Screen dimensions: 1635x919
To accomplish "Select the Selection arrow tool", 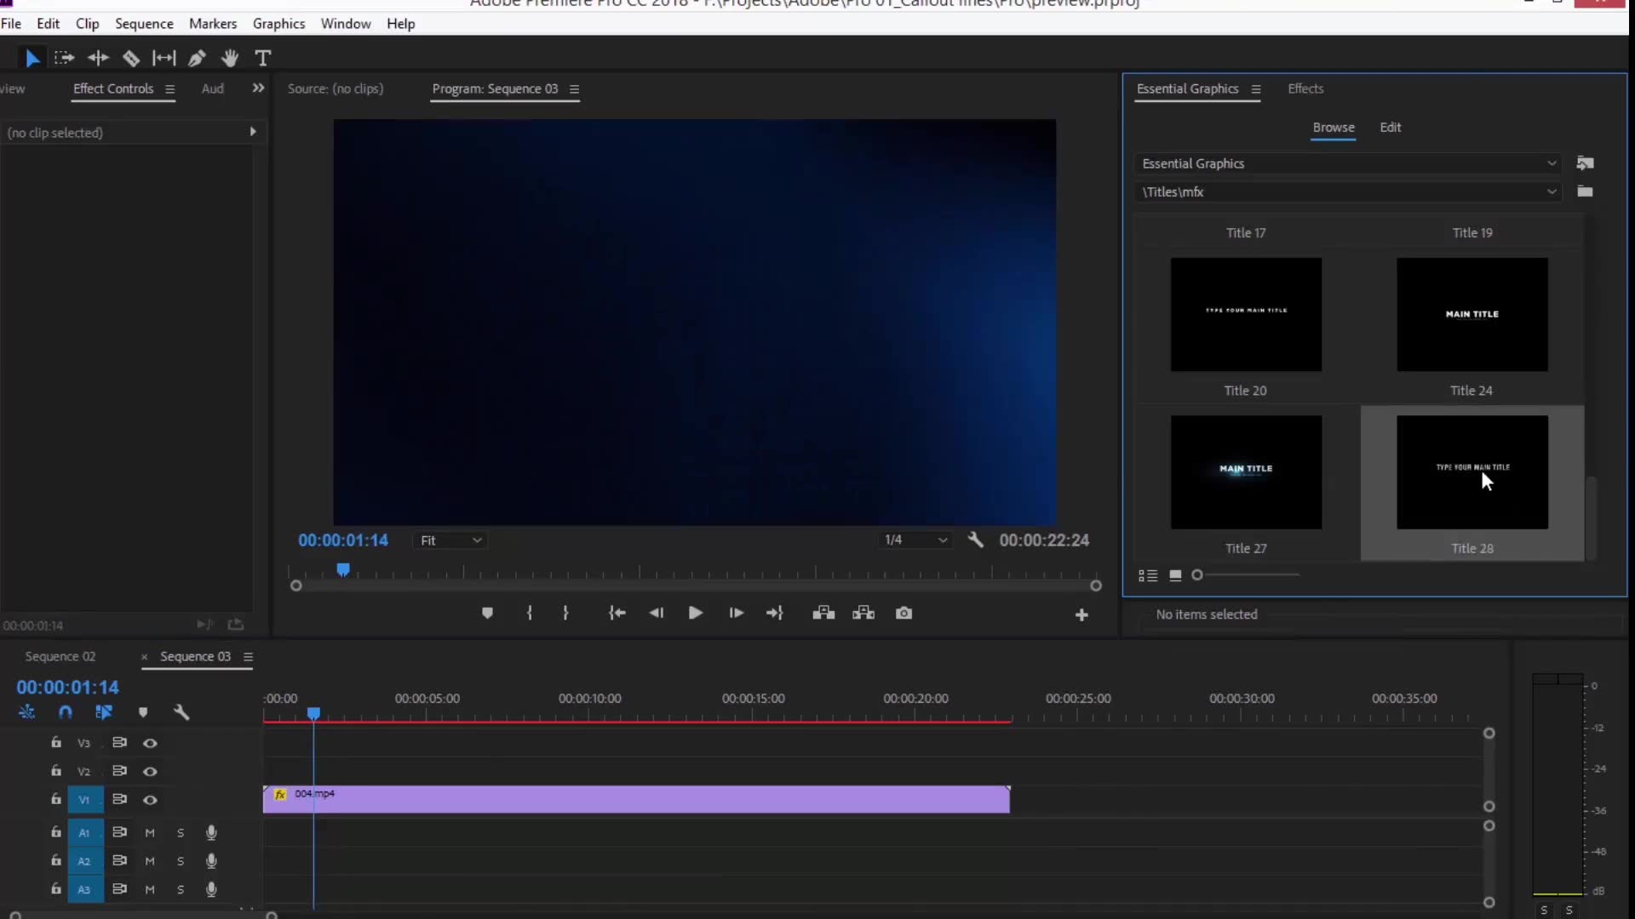I will click(32, 58).
